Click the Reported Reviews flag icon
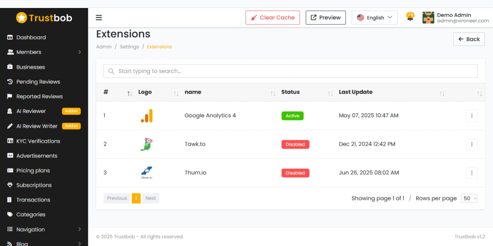Screen dimensions: 493x246 click(x=10, y=96)
